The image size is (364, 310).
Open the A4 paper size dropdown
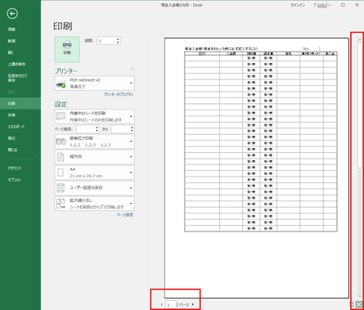(94, 173)
